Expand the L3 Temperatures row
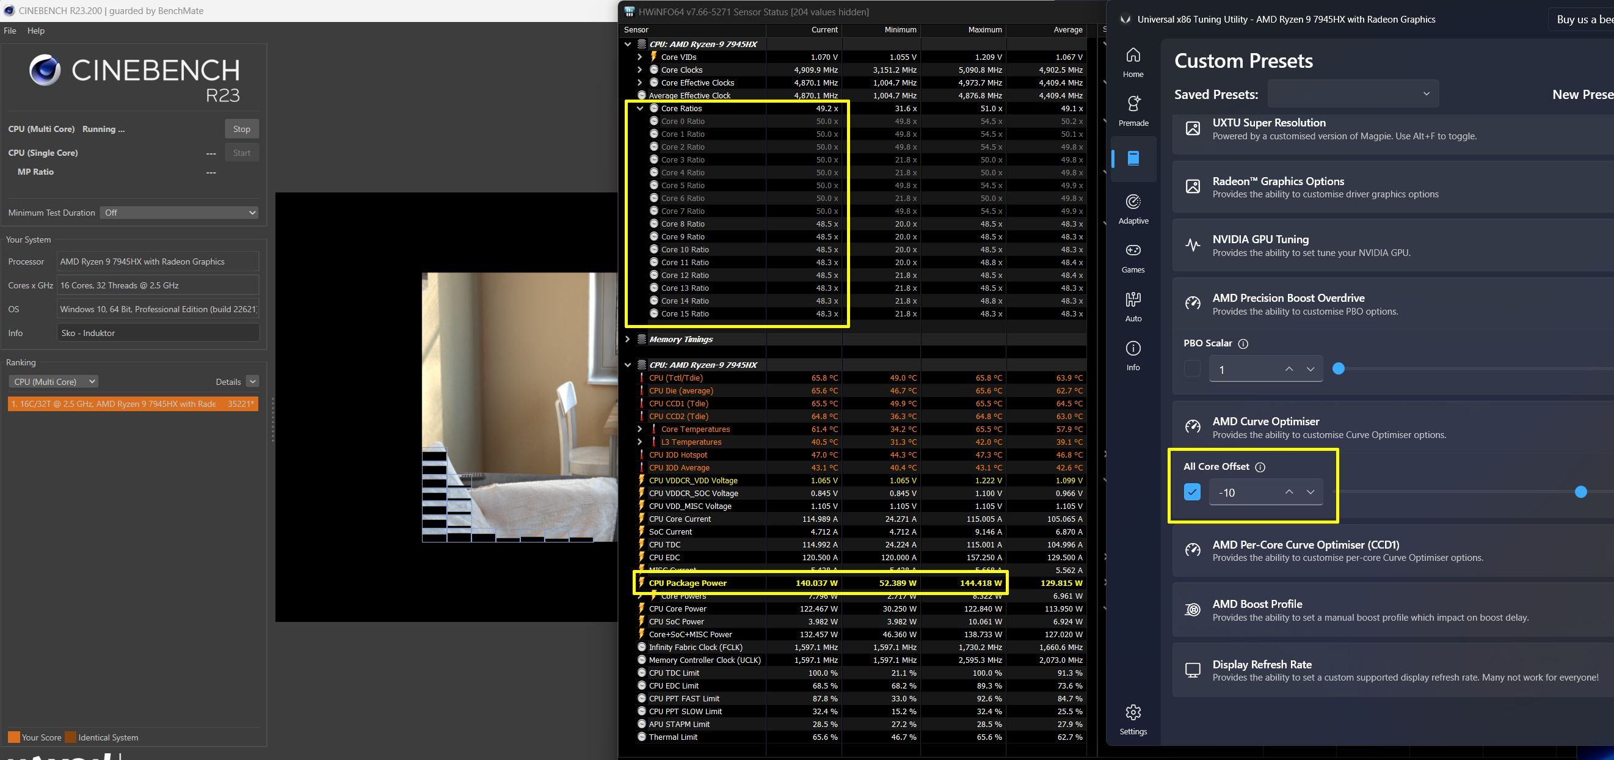The height and width of the screenshot is (760, 1614). [x=640, y=442]
